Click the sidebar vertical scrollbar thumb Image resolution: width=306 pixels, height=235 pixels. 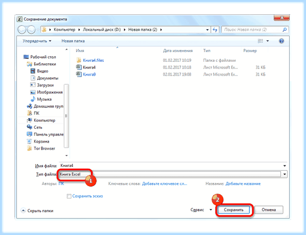[66, 116]
